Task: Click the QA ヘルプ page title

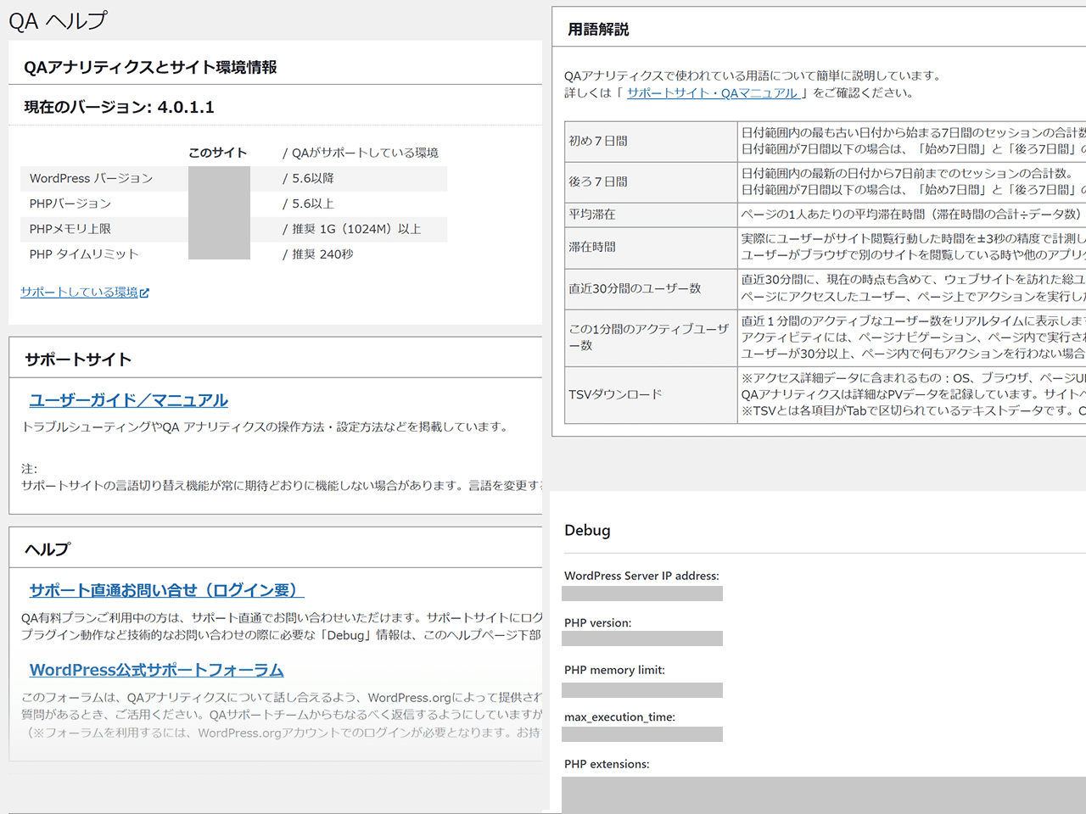Action: pos(58,20)
